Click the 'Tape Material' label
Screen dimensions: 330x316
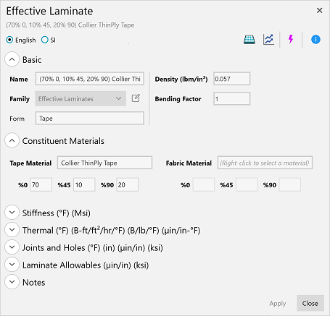pos(30,163)
